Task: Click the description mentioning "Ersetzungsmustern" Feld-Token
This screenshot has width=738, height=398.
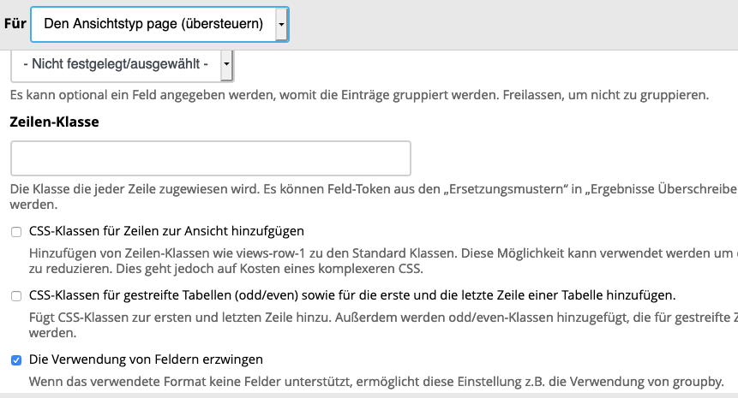Action: click(374, 197)
